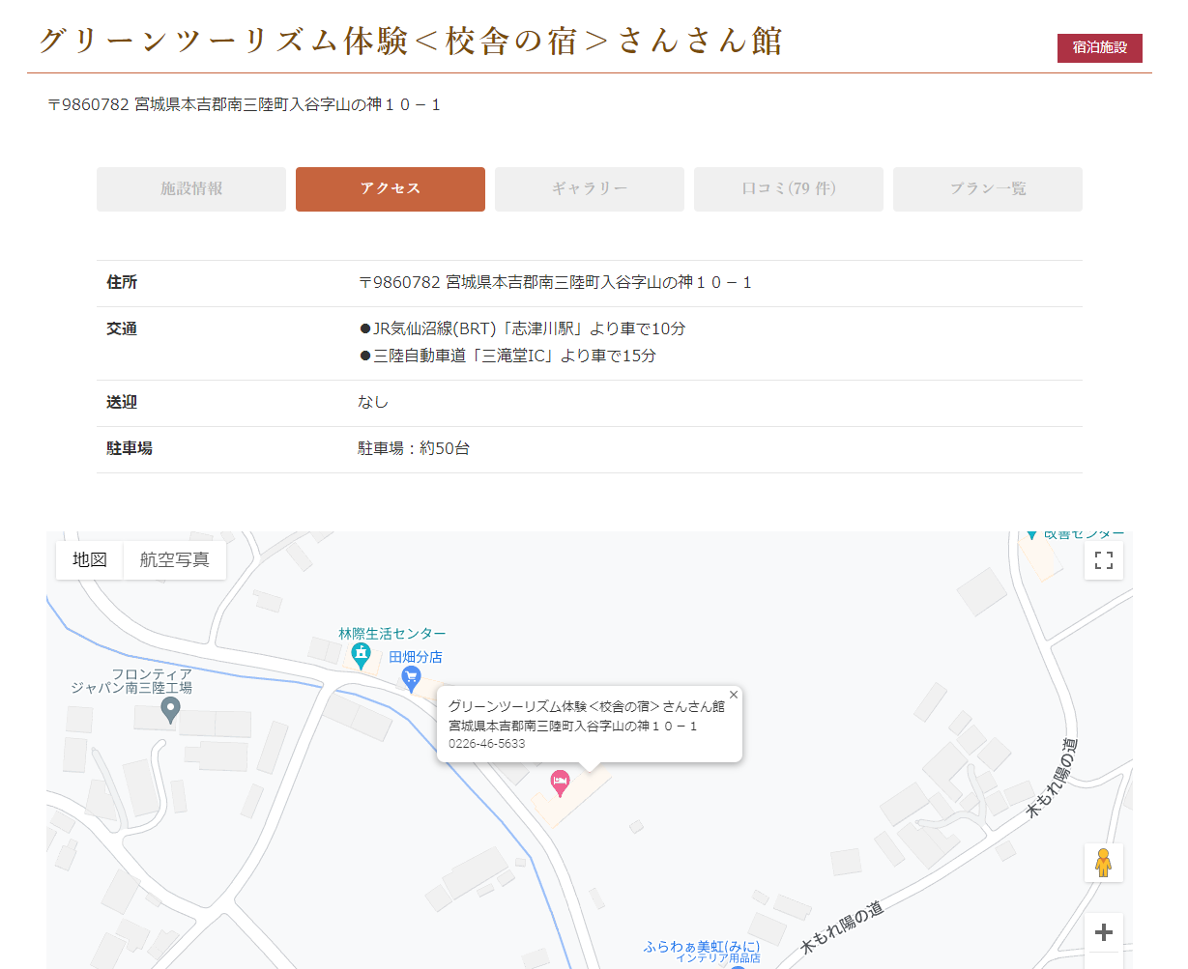The height and width of the screenshot is (969, 1188).
Task: Click the 送迎 row value なし
Action: coord(373,402)
